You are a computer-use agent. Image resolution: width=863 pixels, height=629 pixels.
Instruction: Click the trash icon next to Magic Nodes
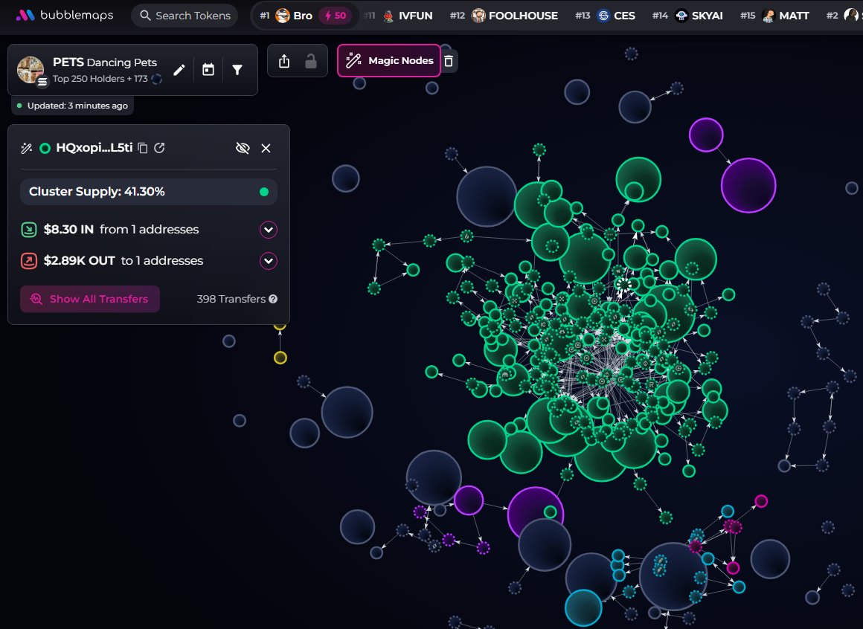click(448, 61)
